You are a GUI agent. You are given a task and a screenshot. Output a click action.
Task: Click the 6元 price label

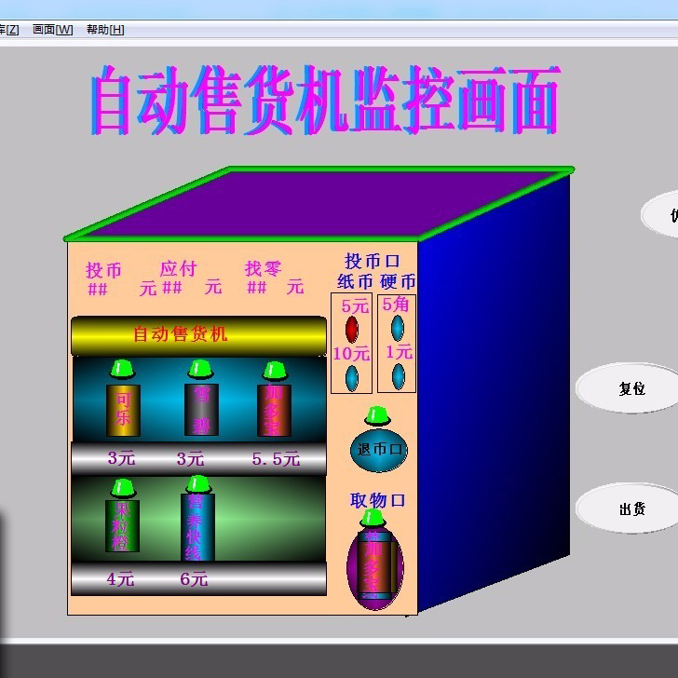(194, 579)
